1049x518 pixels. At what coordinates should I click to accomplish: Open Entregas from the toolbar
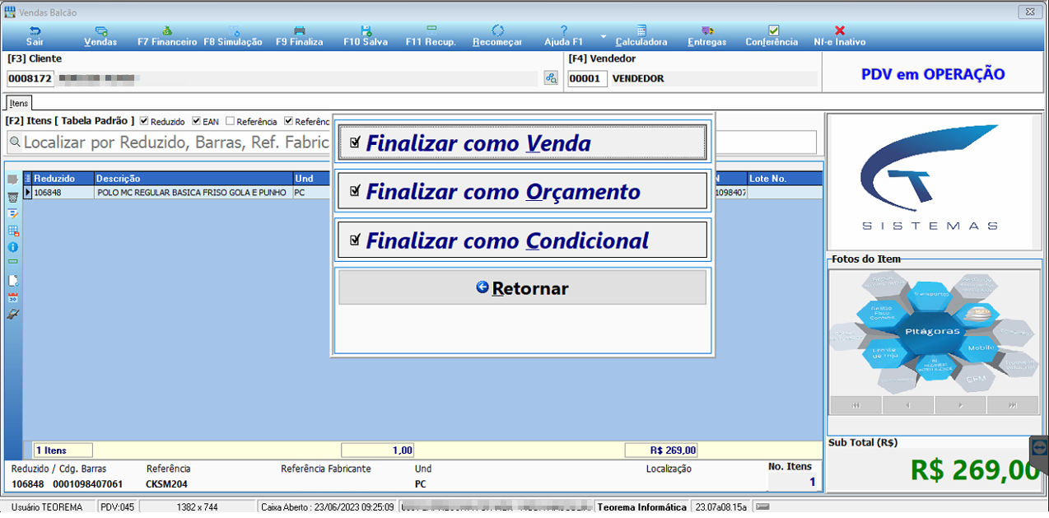(x=706, y=35)
